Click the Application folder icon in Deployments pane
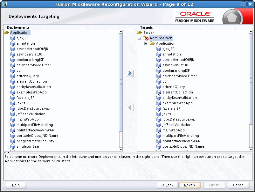The image size is (255, 192). [6, 33]
